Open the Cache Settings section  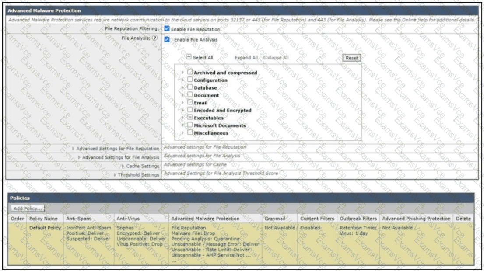pos(142,166)
